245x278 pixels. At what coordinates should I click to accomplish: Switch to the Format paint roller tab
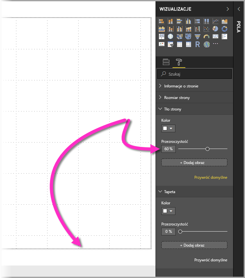179,62
